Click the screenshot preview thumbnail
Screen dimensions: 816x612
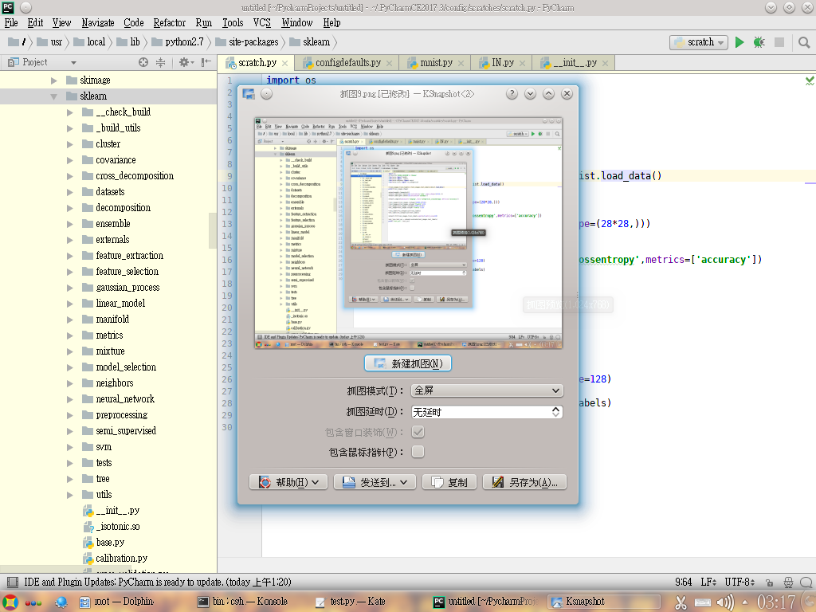[x=408, y=233]
